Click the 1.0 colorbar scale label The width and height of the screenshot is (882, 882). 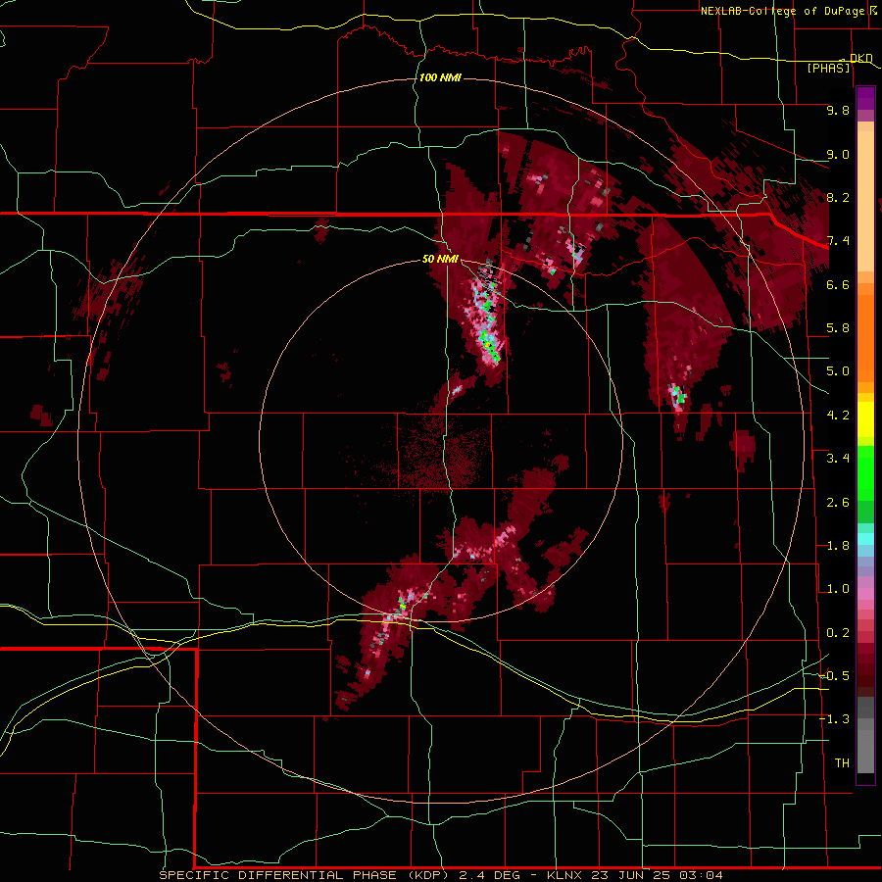838,589
